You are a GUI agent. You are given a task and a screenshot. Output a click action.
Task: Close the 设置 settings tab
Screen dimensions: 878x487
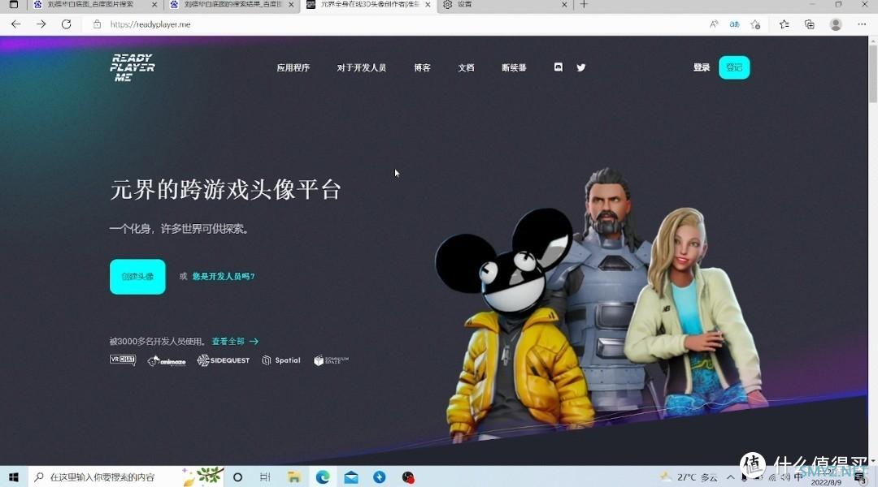tap(564, 5)
